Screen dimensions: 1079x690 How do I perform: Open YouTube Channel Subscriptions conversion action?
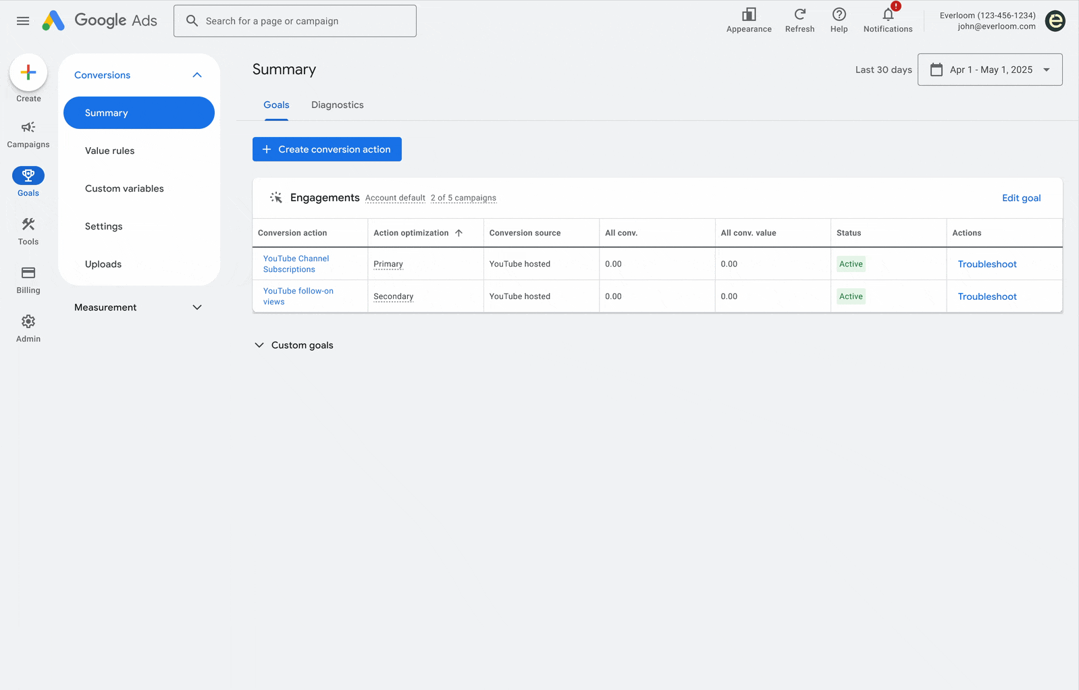pyautogui.click(x=296, y=264)
